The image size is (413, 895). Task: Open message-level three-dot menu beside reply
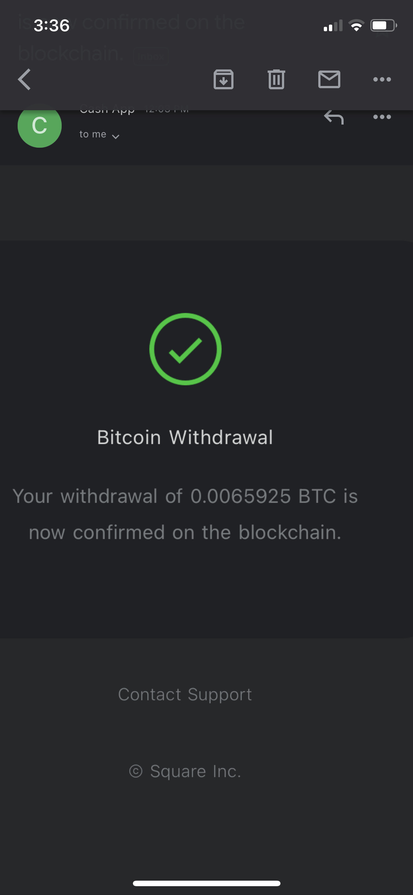tap(382, 117)
